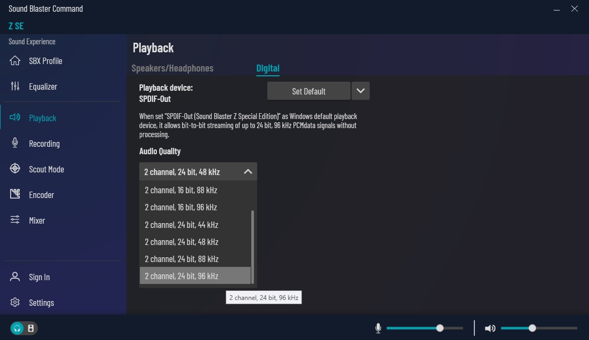Viewport: 589px width, 340px height.
Task: Choose 2 channel, 24 bit, 44 kHz
Action: pos(195,225)
